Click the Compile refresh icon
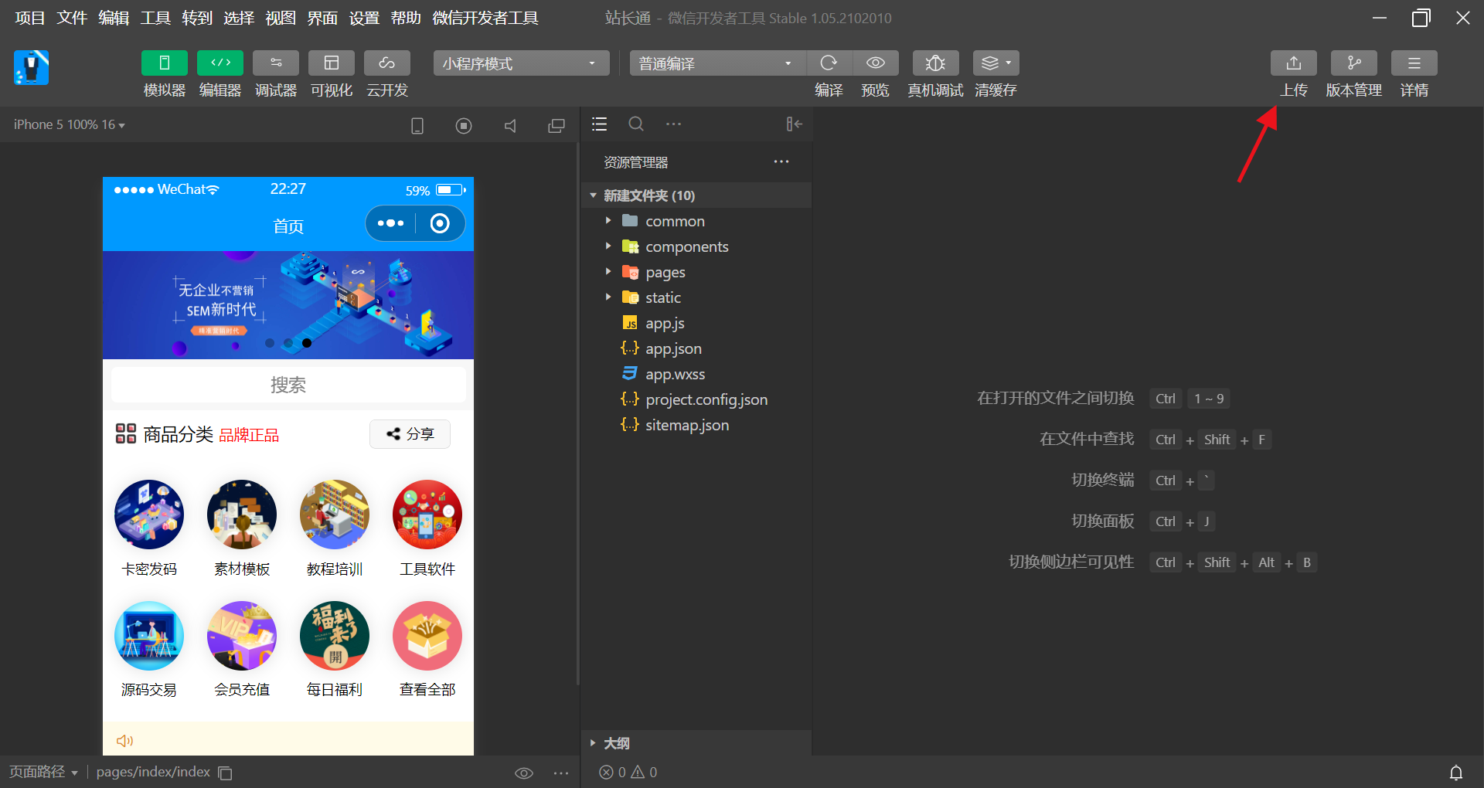The image size is (1484, 788). click(829, 63)
